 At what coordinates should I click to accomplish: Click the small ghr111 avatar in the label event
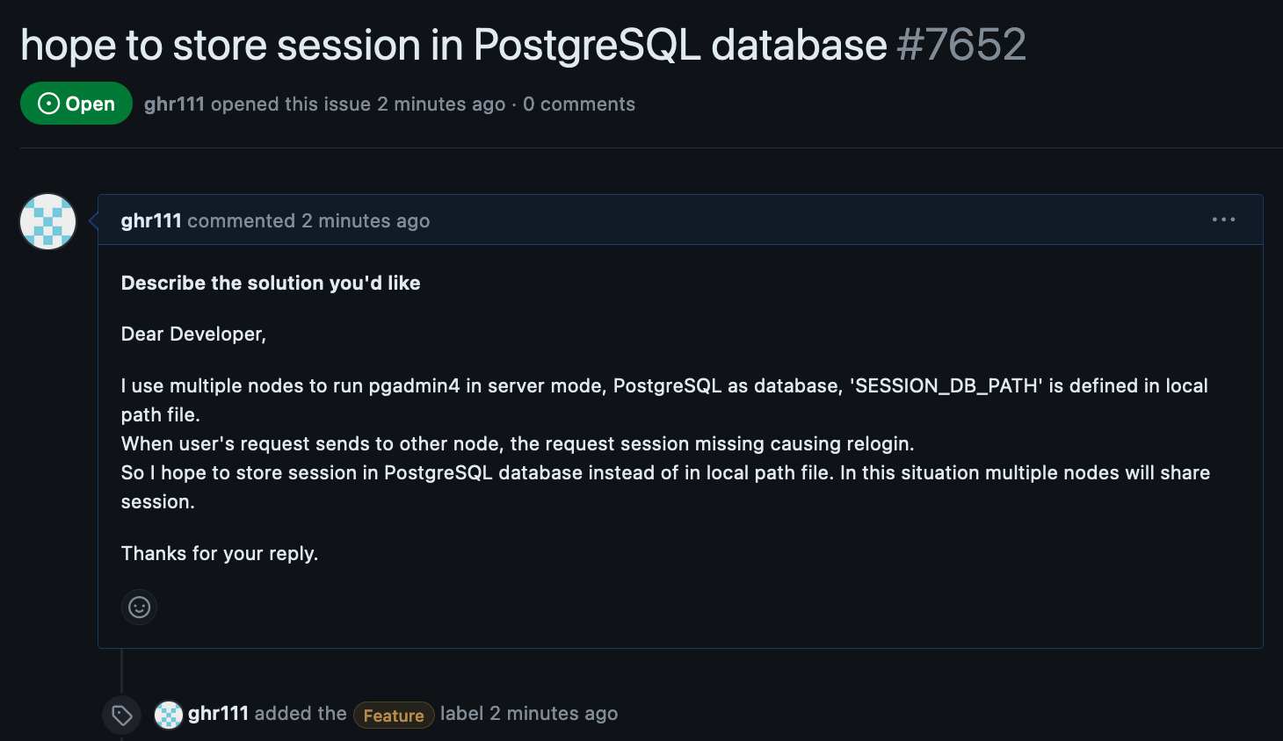tap(169, 715)
